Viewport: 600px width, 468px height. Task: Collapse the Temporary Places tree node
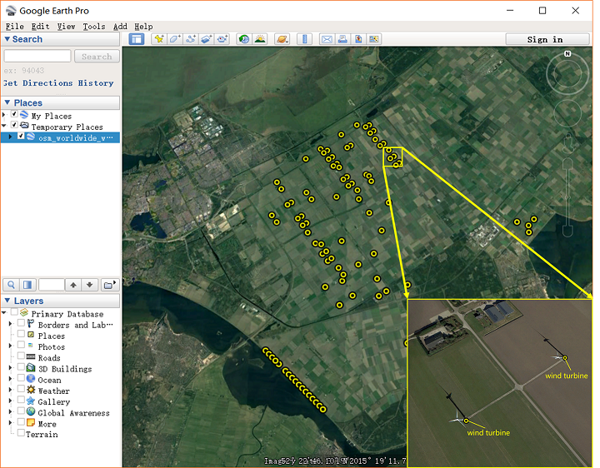[4, 126]
